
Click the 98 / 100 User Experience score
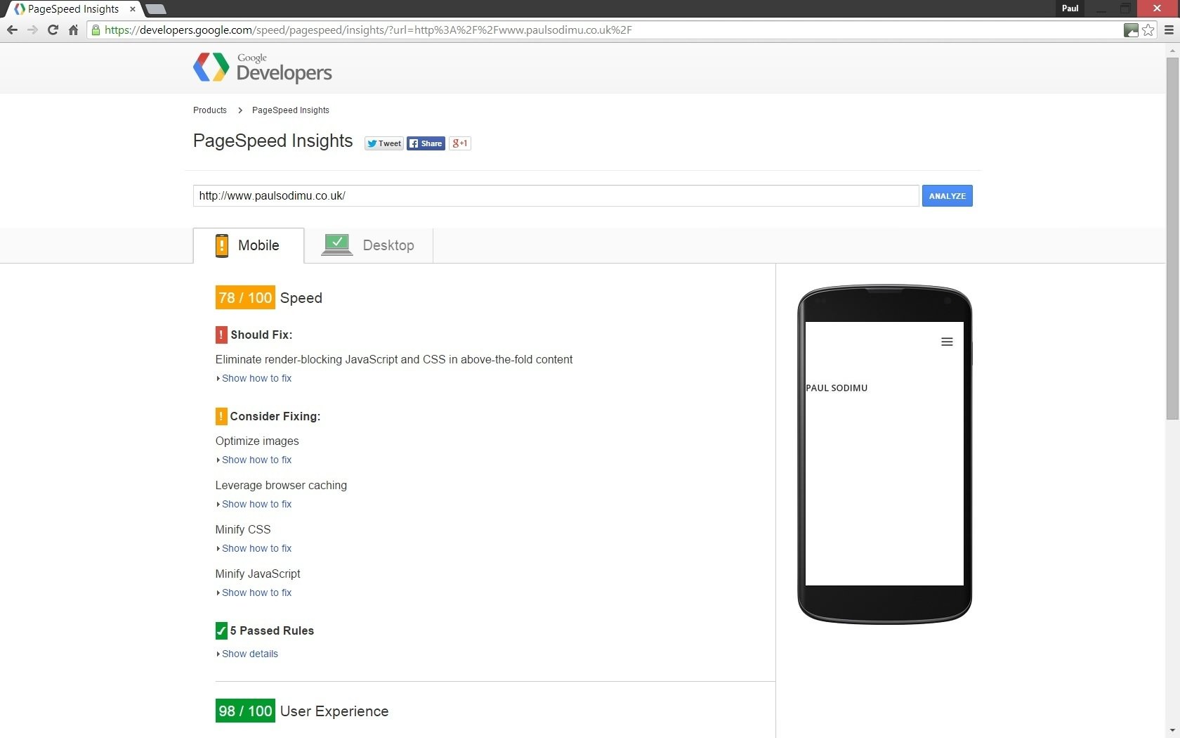(x=245, y=711)
